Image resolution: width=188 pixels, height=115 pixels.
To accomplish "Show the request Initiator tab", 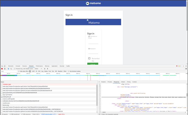I will click(123, 82).
